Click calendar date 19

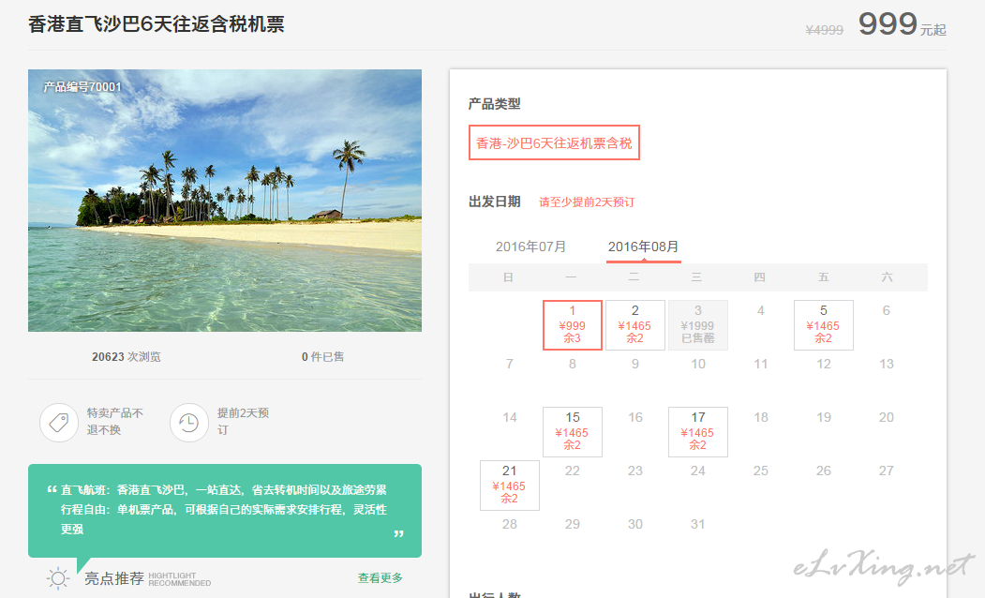pyautogui.click(x=824, y=417)
